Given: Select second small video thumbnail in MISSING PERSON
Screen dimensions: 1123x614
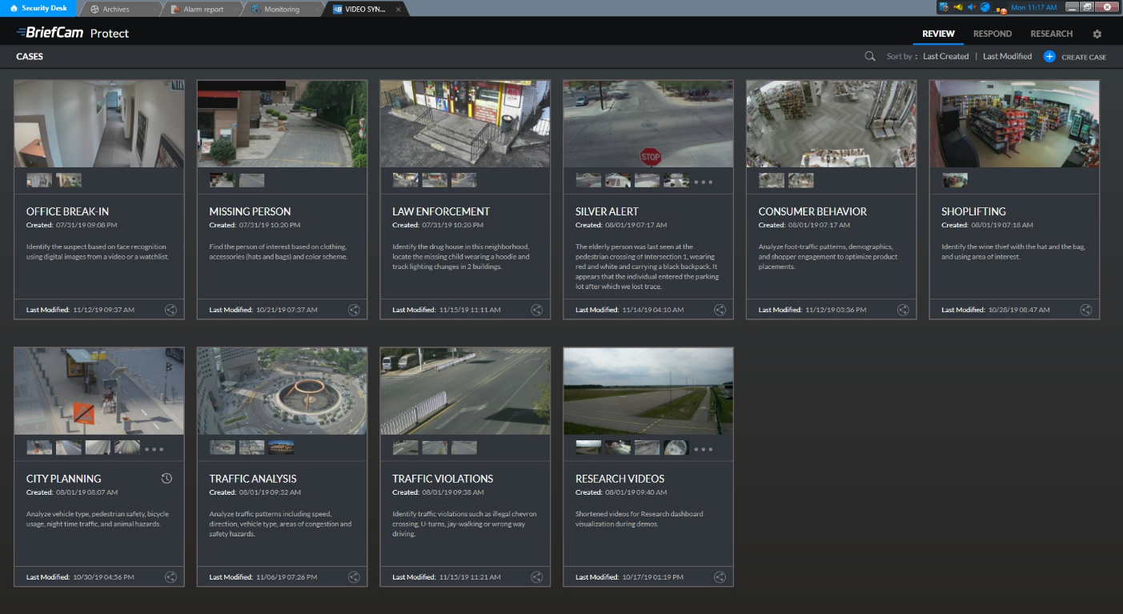Looking at the screenshot, I should [x=251, y=180].
